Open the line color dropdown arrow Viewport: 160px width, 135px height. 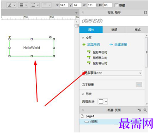point(14,5)
